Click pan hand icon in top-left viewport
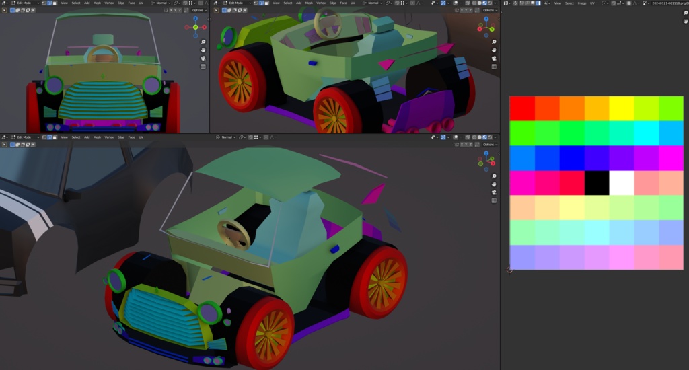The height and width of the screenshot is (370, 689). pos(203,50)
